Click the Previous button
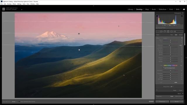187x105 pixels. (x=162, y=101)
